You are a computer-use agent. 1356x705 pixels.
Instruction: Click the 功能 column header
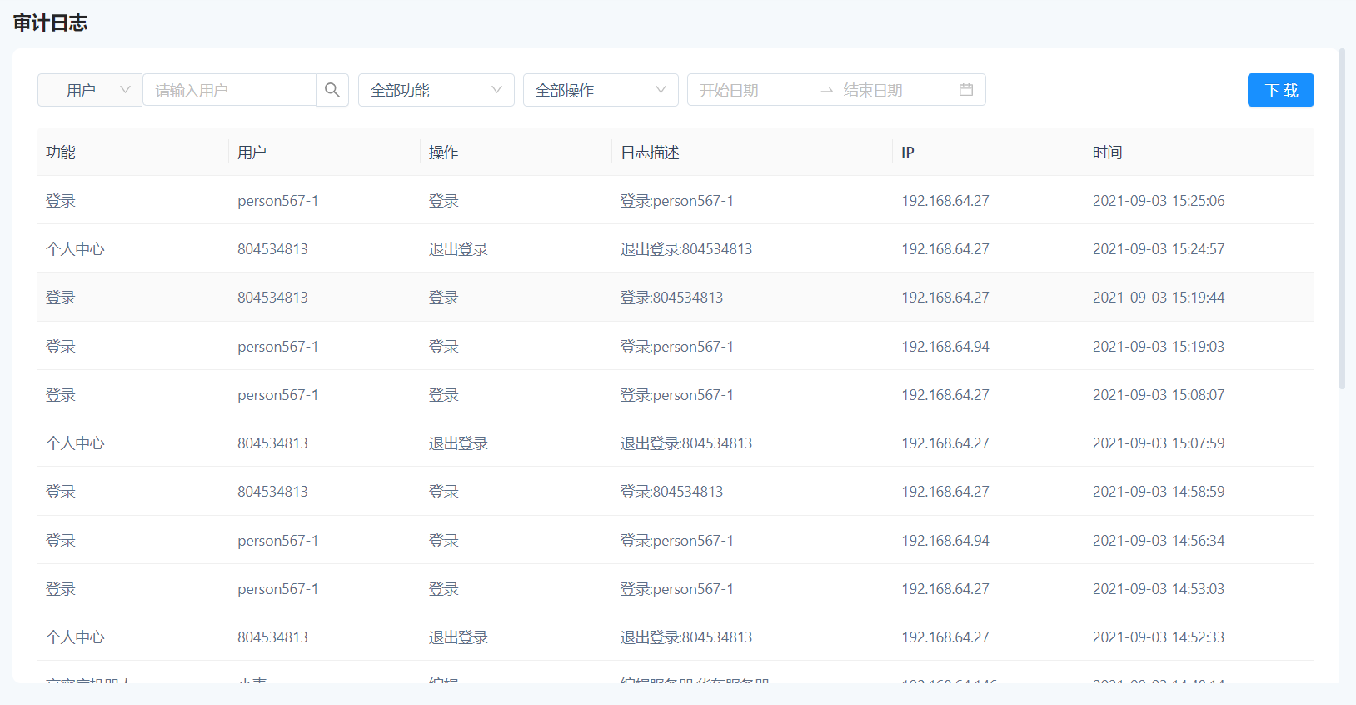pyautogui.click(x=61, y=152)
